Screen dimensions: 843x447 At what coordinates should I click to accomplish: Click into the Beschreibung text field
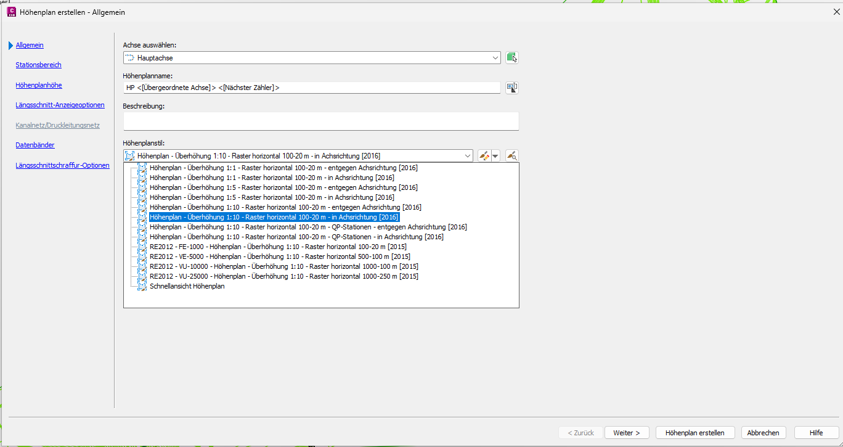[x=321, y=121]
